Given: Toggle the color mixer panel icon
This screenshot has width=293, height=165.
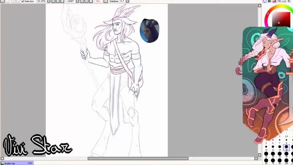Looking at the screenshot, I should 279,1.
